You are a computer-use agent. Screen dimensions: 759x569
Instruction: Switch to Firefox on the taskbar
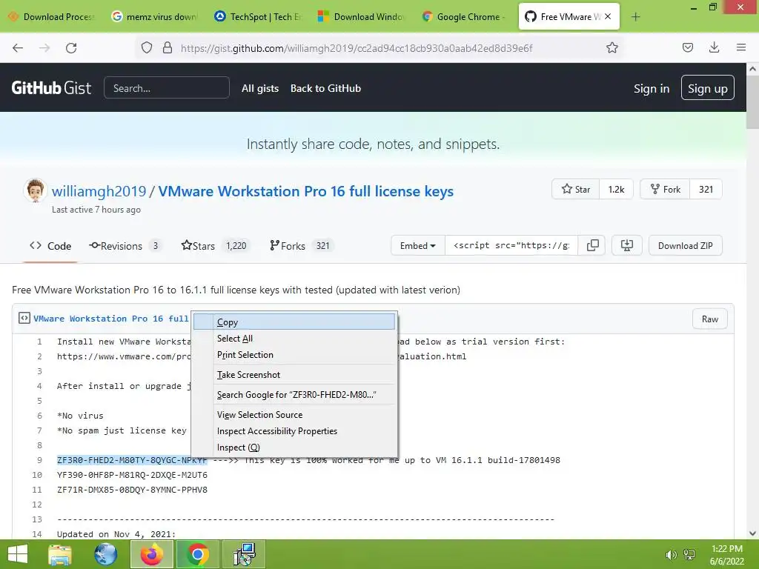click(x=151, y=554)
